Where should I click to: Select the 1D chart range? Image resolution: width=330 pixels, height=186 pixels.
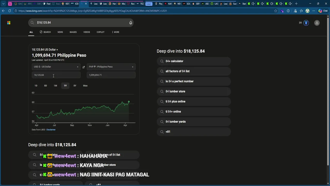pyautogui.click(x=36, y=86)
